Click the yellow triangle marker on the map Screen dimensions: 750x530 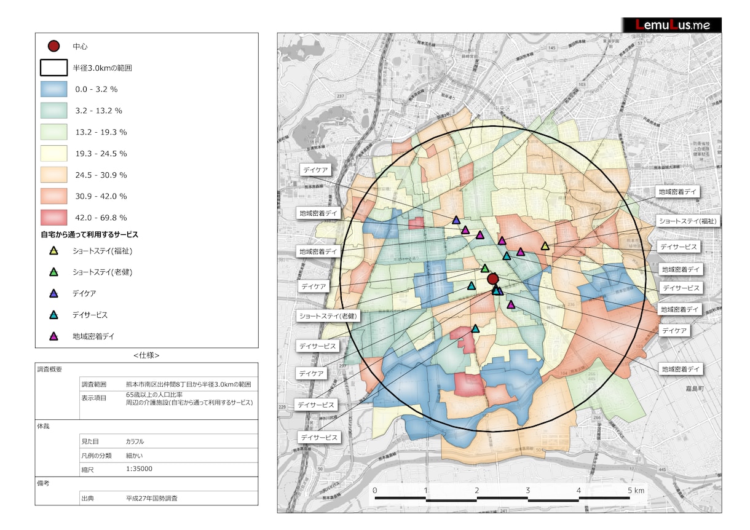click(545, 246)
